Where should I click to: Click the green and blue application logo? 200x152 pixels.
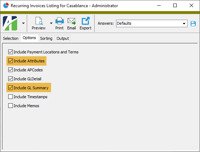10,23
